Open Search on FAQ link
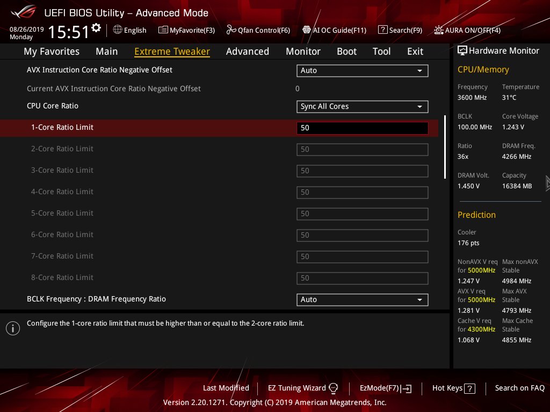This screenshot has height=412, width=550. coord(519,388)
